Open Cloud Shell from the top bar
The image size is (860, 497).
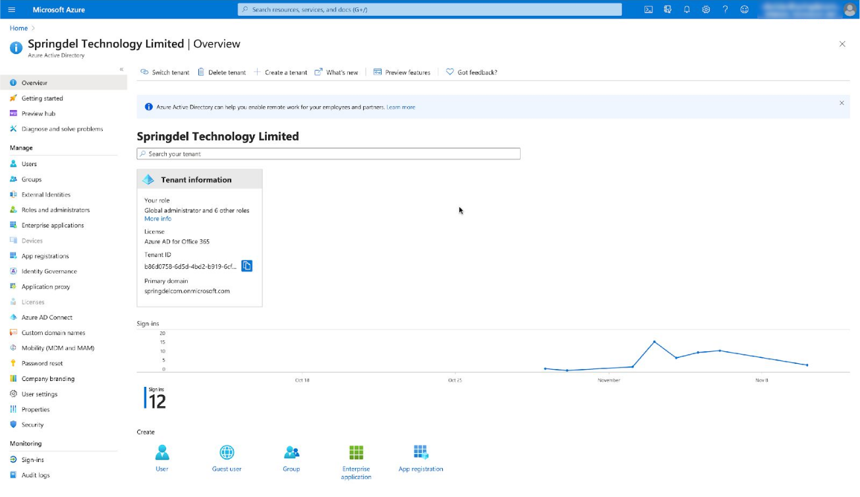[x=648, y=9]
